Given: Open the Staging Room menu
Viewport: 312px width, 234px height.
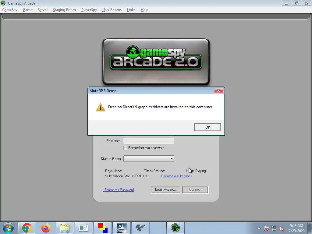Looking at the screenshot, I should point(64,10).
